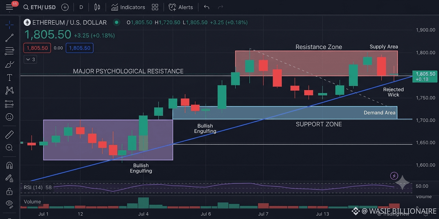The image size is (439, 219).
Task: Activate the zoom in tool
Action: coord(9,148)
